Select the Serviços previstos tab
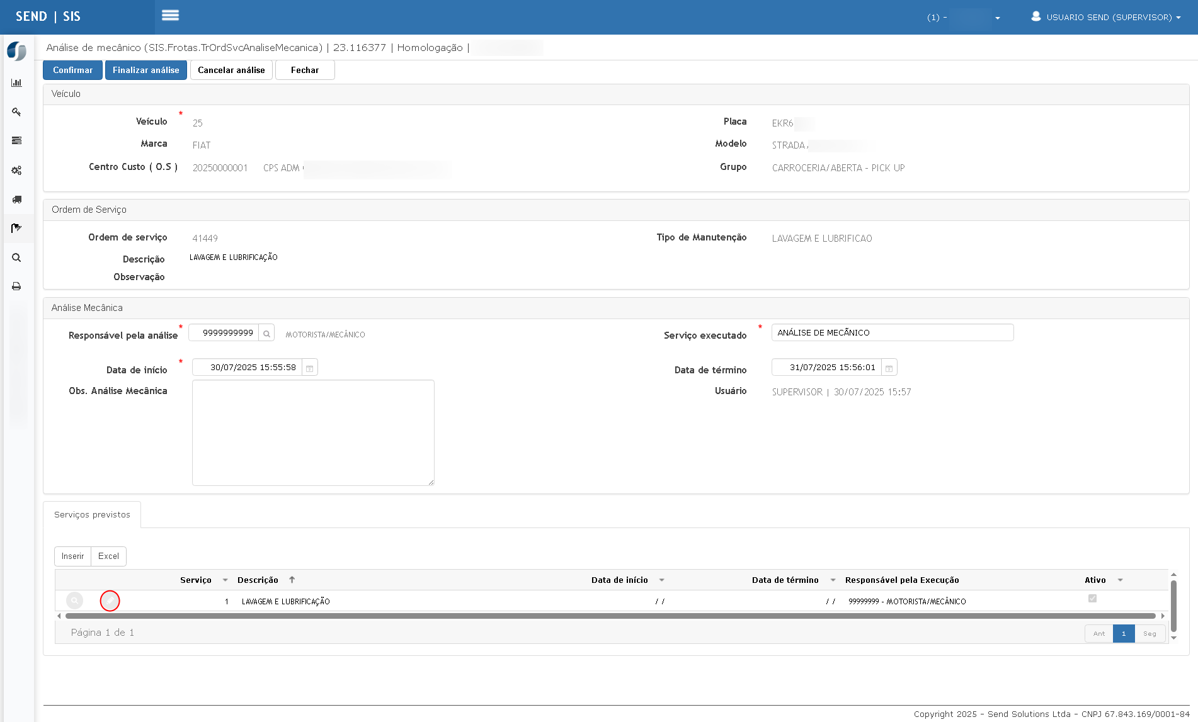Viewport: 1198px width, 722px height. pos(92,515)
